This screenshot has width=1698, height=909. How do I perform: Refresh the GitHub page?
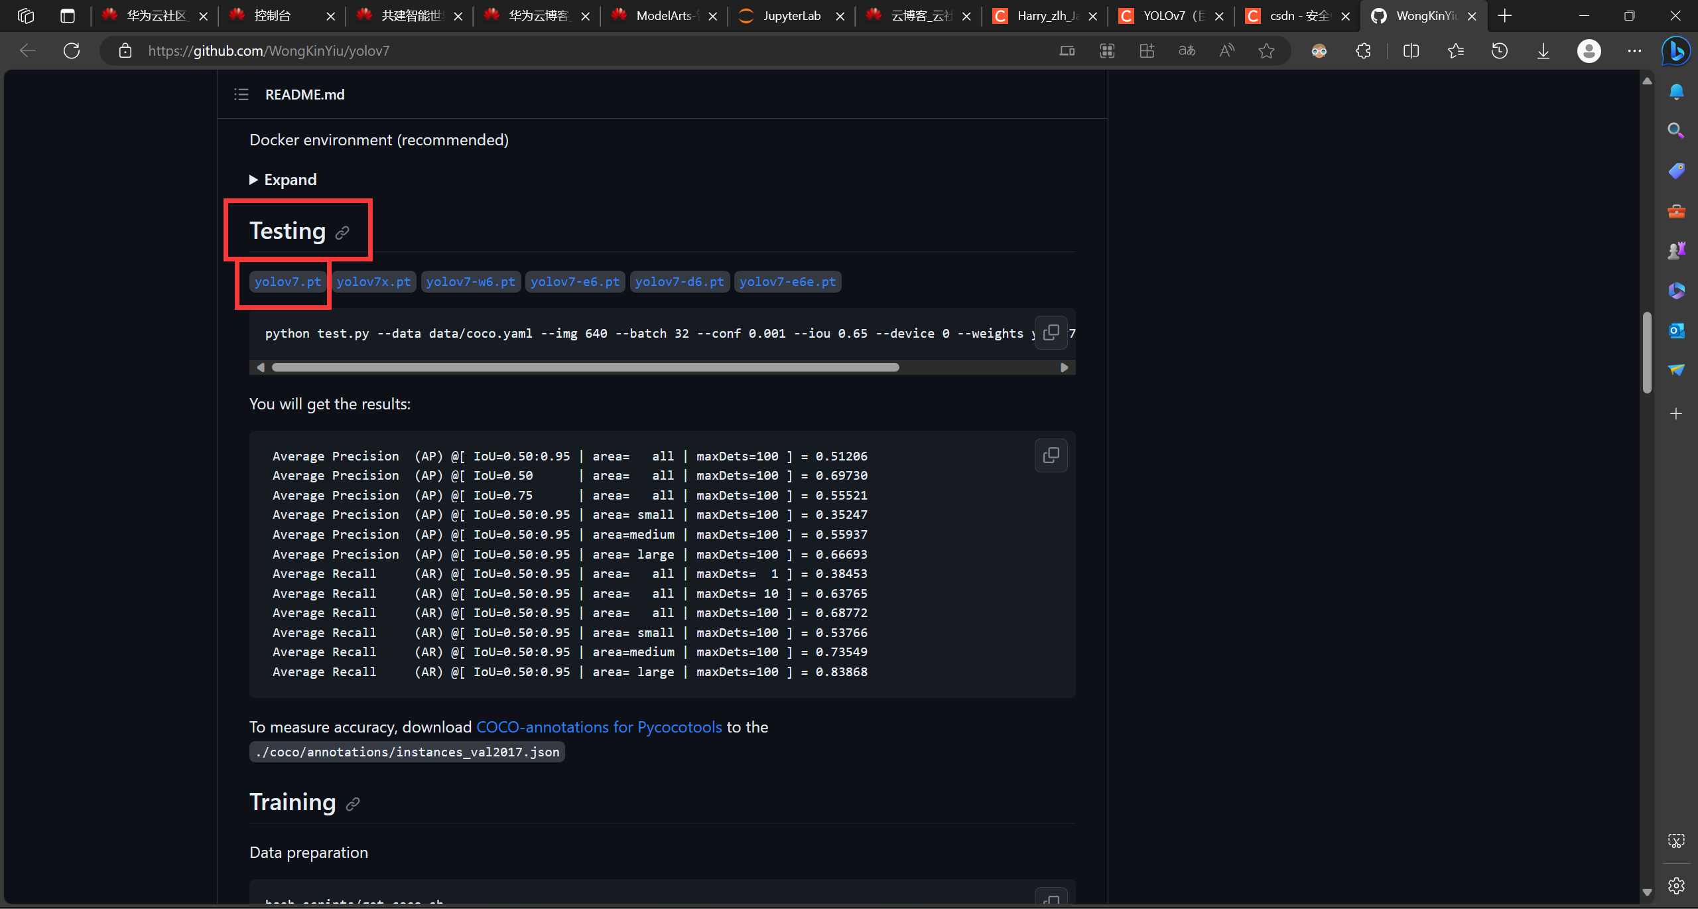[x=72, y=50]
